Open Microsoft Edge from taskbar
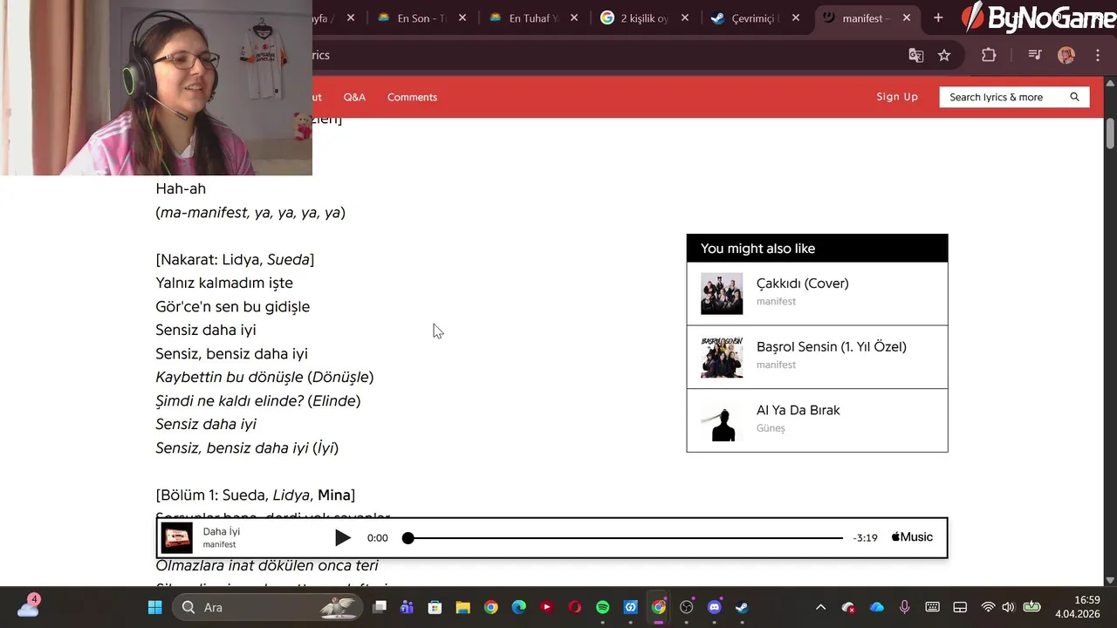Image resolution: width=1117 pixels, height=628 pixels. (518, 607)
